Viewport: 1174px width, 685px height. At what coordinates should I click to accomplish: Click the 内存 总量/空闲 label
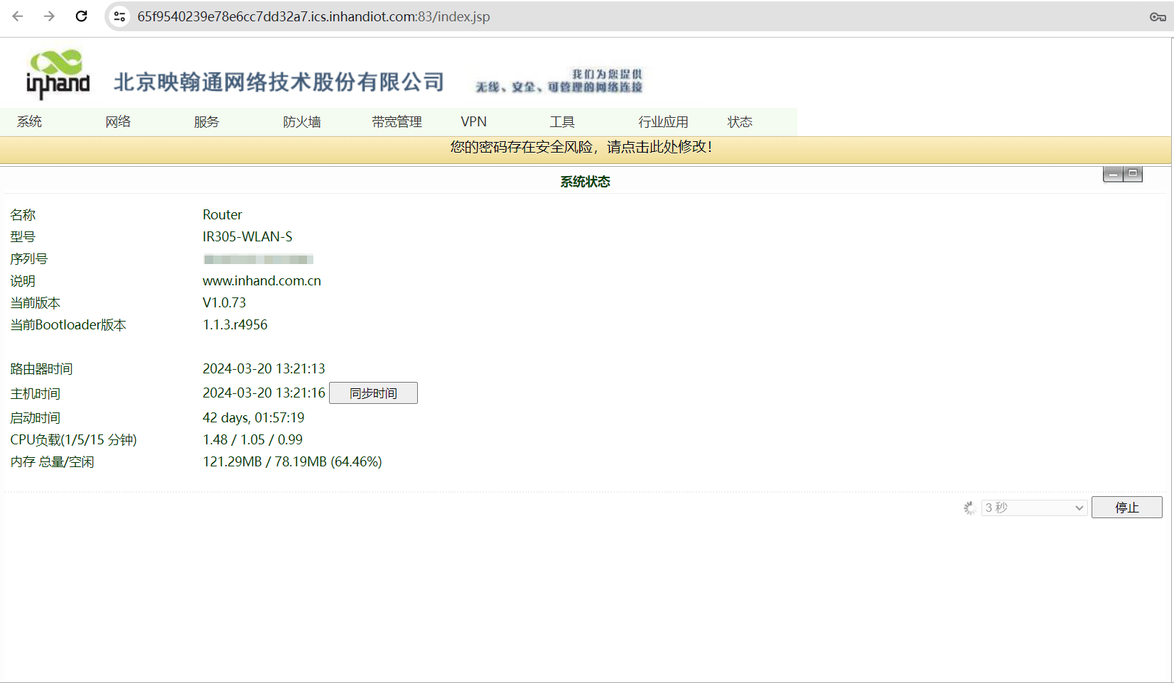(x=52, y=462)
